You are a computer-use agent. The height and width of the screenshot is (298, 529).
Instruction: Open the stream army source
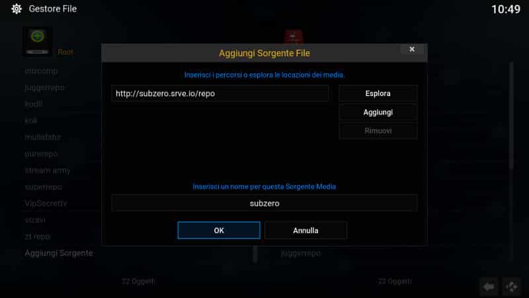coord(48,170)
